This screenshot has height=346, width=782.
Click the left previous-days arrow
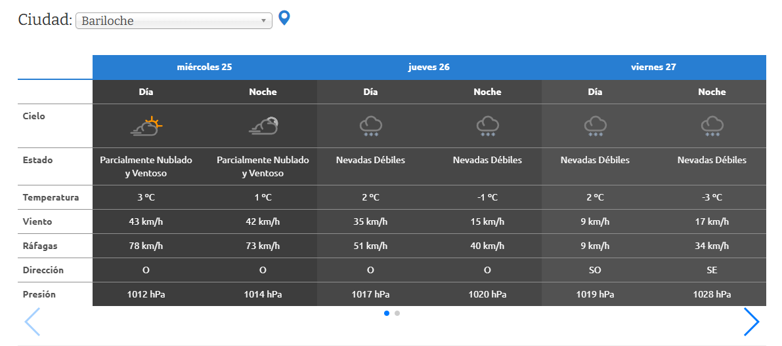[32, 322]
